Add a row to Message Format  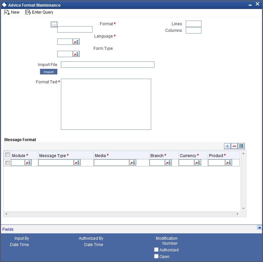click(x=227, y=146)
